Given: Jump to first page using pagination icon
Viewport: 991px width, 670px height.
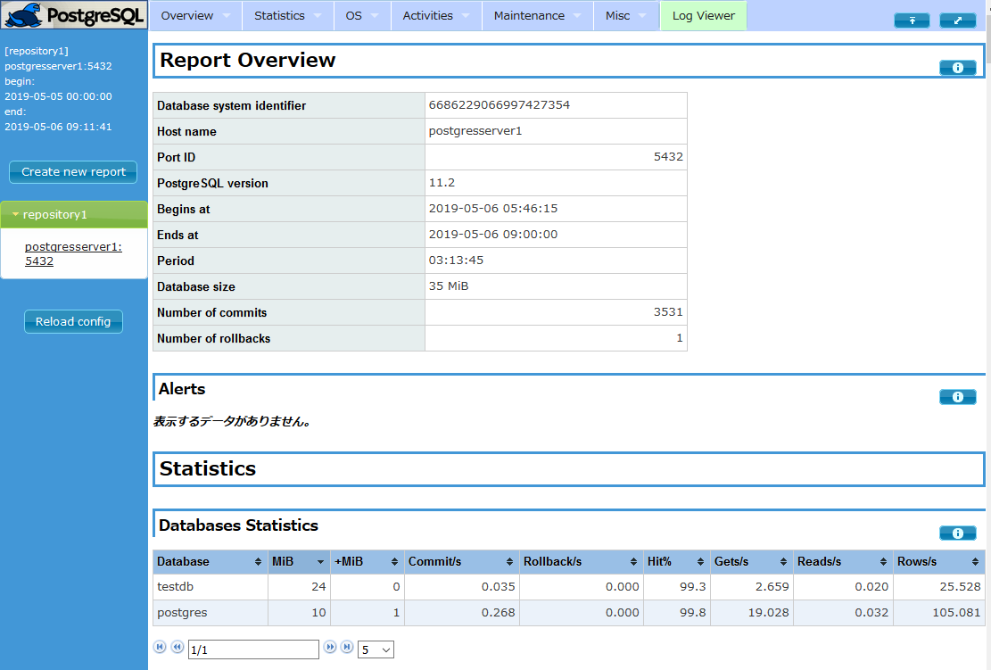Looking at the screenshot, I should point(160,647).
